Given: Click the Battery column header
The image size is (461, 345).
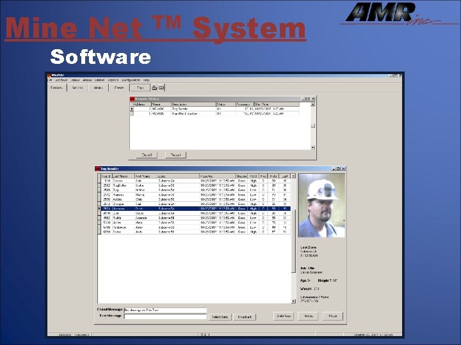Looking at the screenshot, I should pos(242,176).
